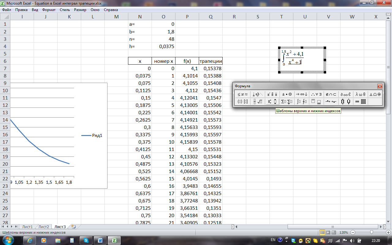The image size is (392, 245).
Task: Select row header 14
Action: [x=5, y=120]
